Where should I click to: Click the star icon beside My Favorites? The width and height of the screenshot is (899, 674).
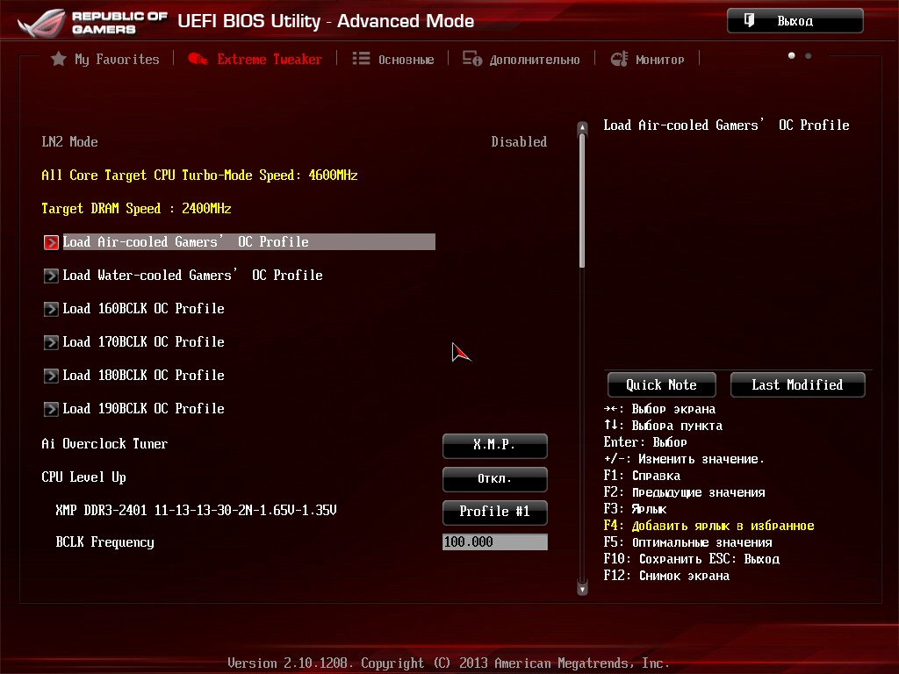point(59,59)
